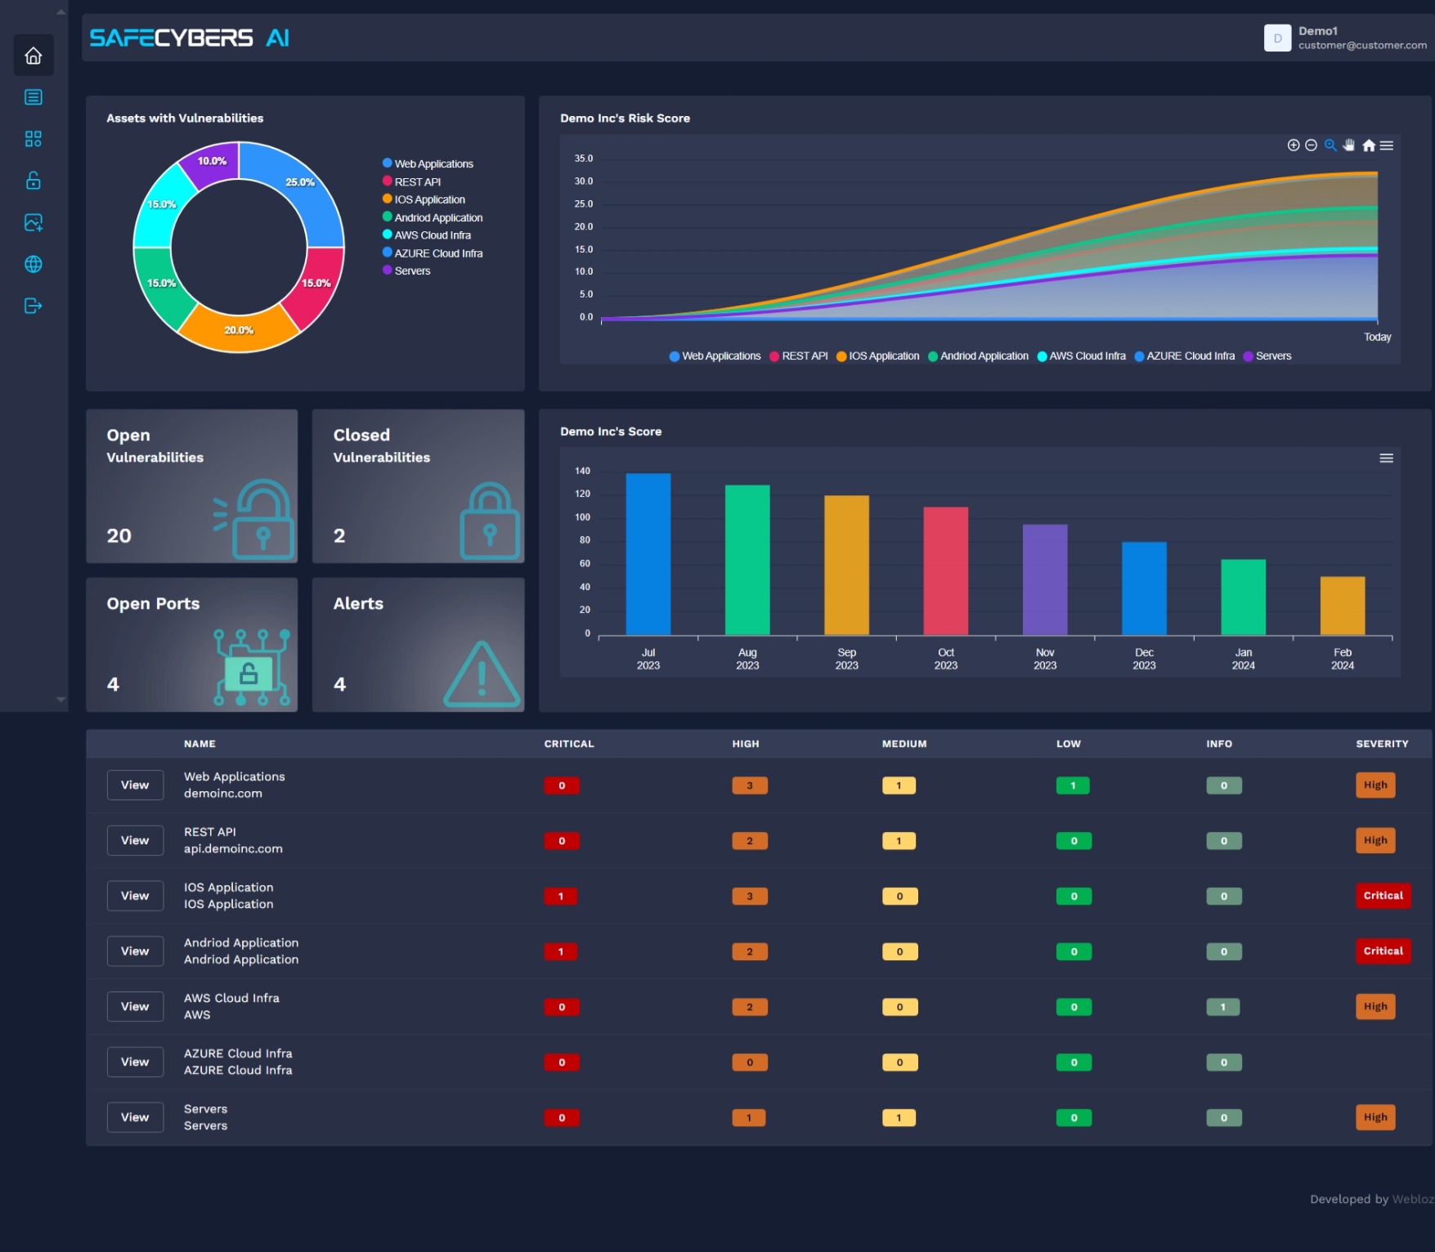Open the list report icon in the sidebar
Image resolution: width=1435 pixels, height=1252 pixels.
point(34,97)
